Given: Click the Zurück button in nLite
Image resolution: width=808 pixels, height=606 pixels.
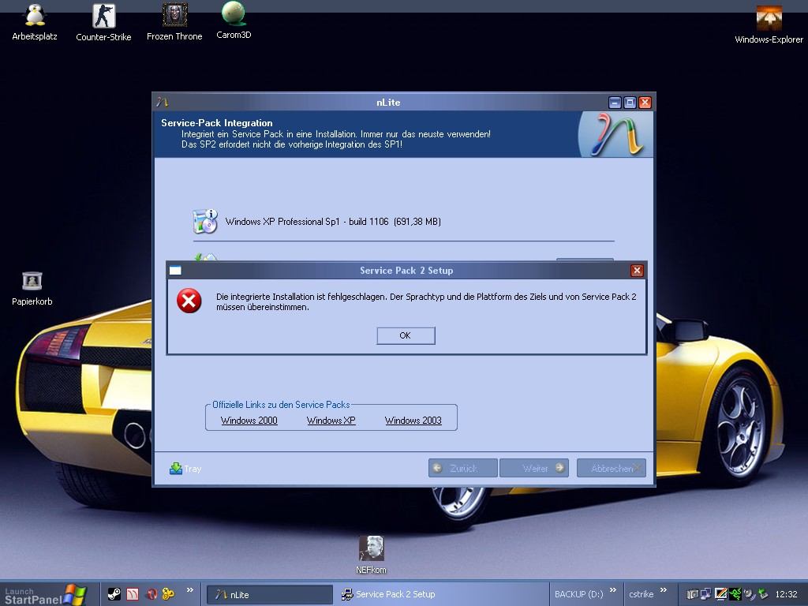Looking at the screenshot, I should tap(462, 468).
